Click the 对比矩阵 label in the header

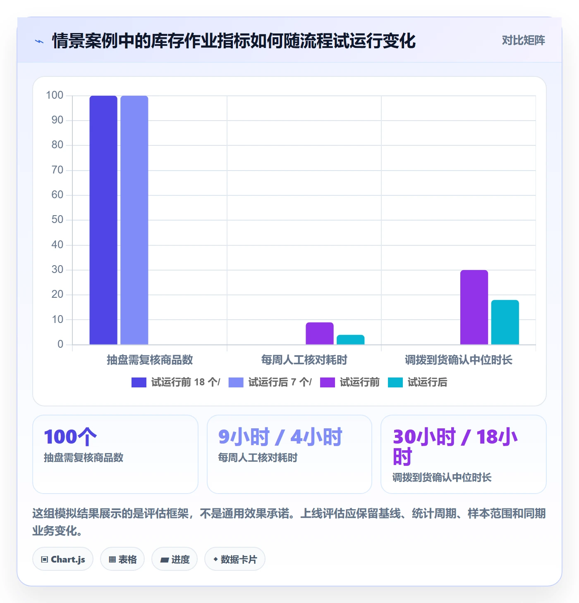523,40
